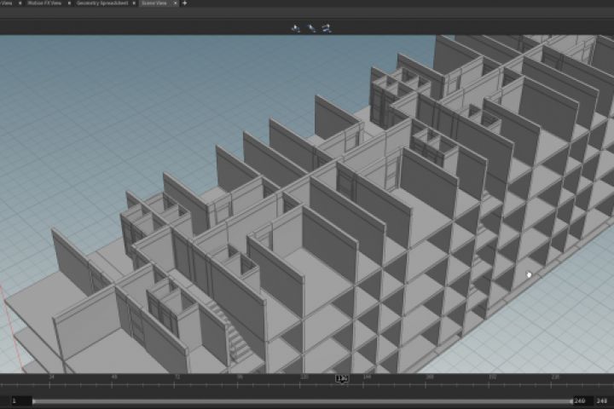Close the Motion FX View tab
614x409 pixels.
click(x=69, y=3)
